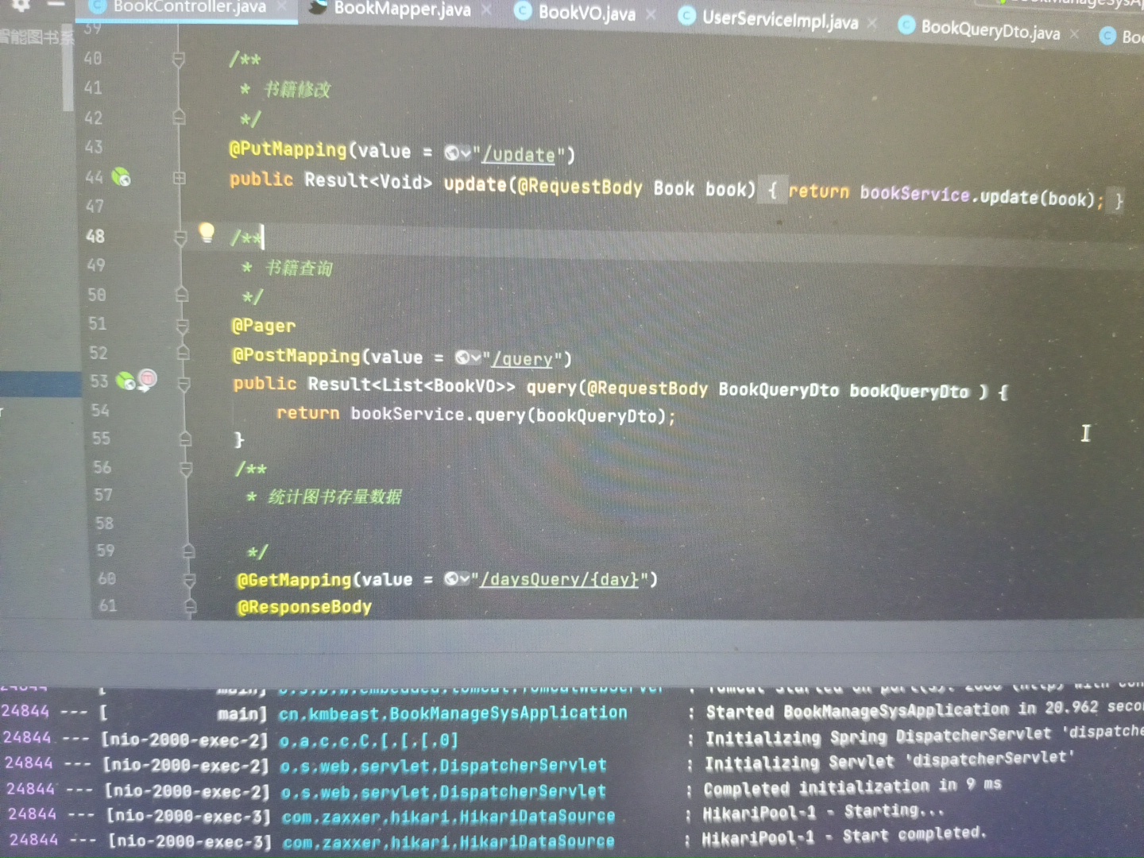The height and width of the screenshot is (858, 1144).
Task: Switch to BookMapper.java tab
Action: [402, 9]
